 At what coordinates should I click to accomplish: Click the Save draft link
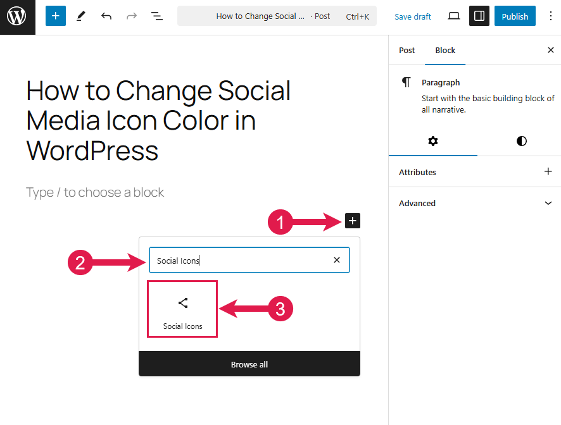pyautogui.click(x=413, y=16)
